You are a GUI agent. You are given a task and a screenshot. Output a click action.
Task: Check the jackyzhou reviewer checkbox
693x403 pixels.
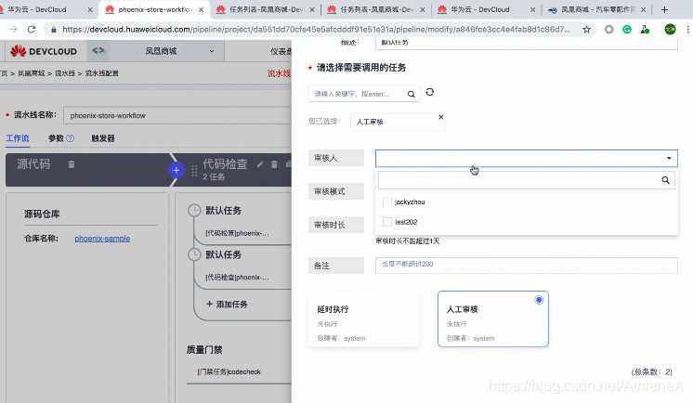387,201
